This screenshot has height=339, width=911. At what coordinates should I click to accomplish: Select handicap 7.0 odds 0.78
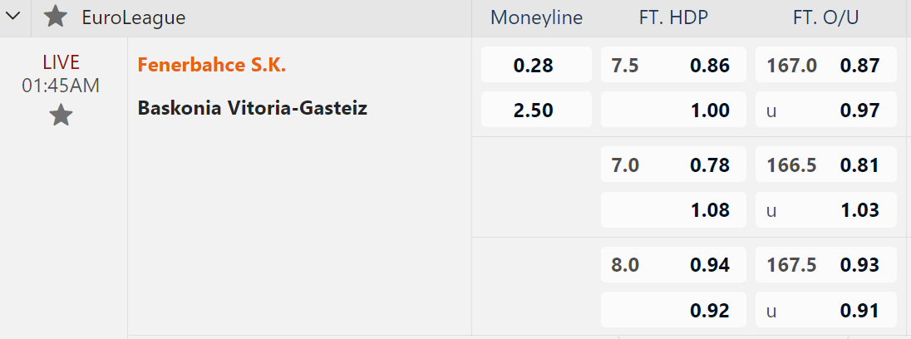[x=671, y=165]
